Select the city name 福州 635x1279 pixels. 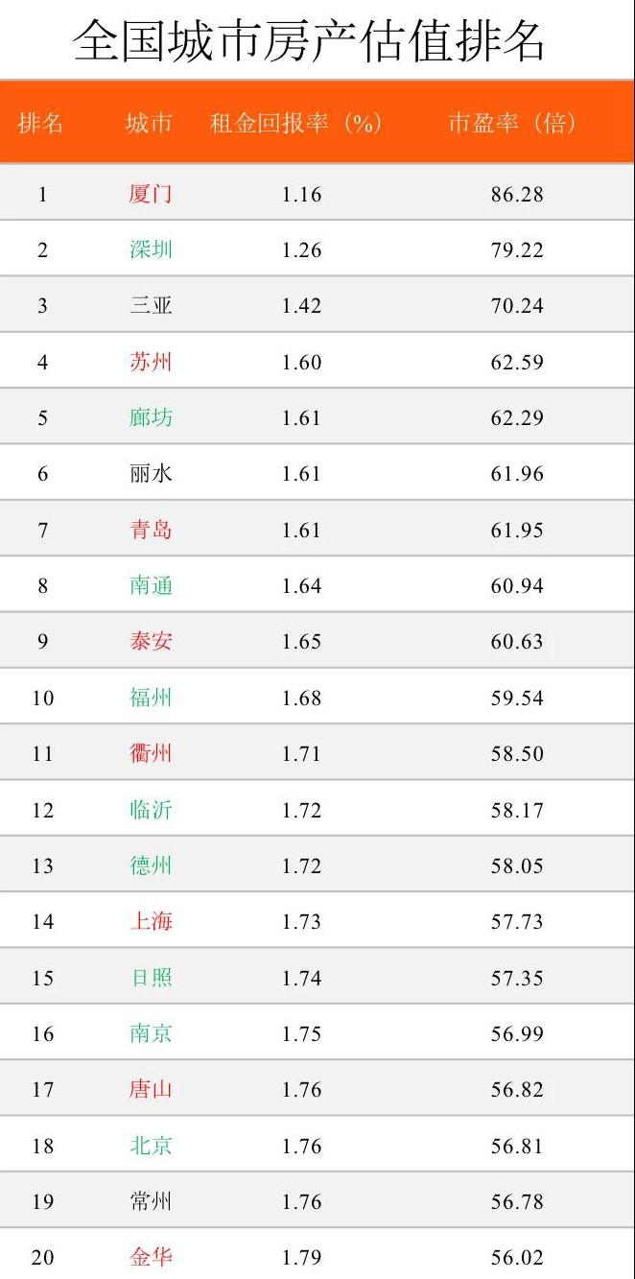(151, 698)
